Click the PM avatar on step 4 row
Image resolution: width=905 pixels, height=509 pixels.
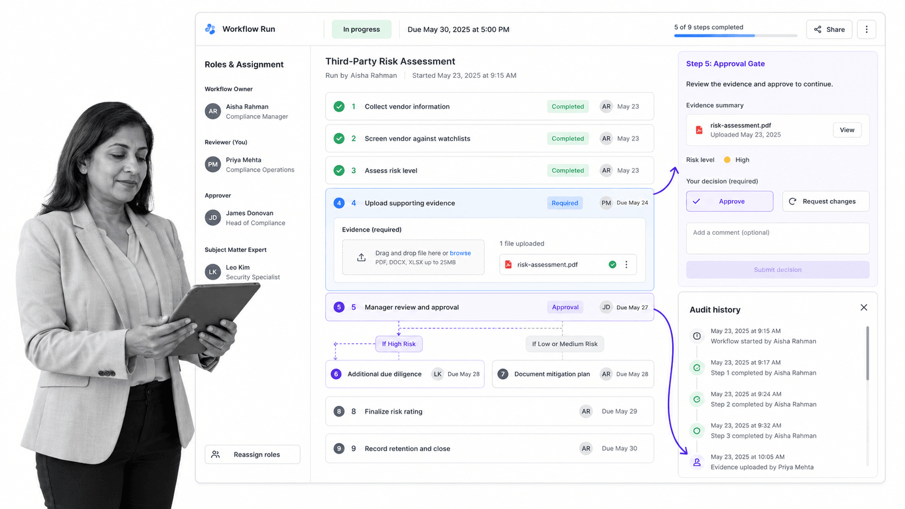(x=606, y=203)
